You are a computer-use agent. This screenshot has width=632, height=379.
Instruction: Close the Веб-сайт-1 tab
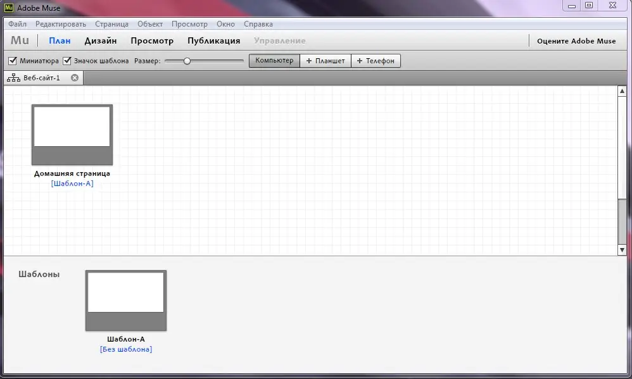point(75,78)
